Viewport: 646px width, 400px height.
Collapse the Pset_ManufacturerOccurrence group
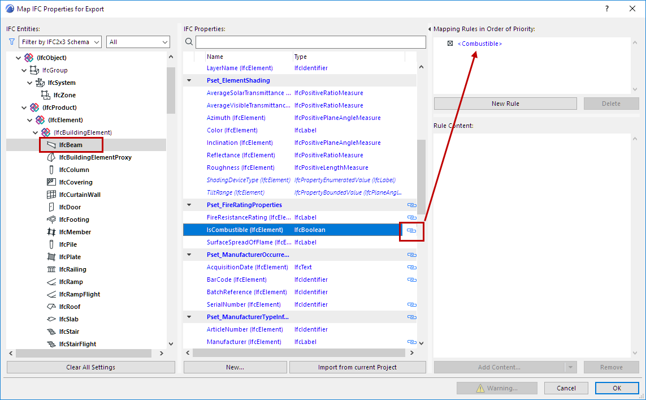(x=189, y=255)
